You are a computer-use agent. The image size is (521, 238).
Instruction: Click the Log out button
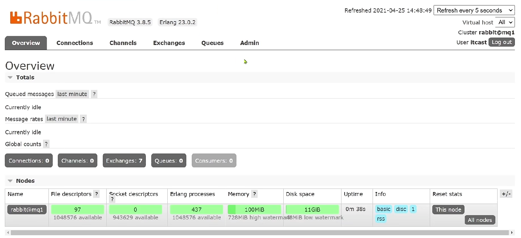click(502, 42)
